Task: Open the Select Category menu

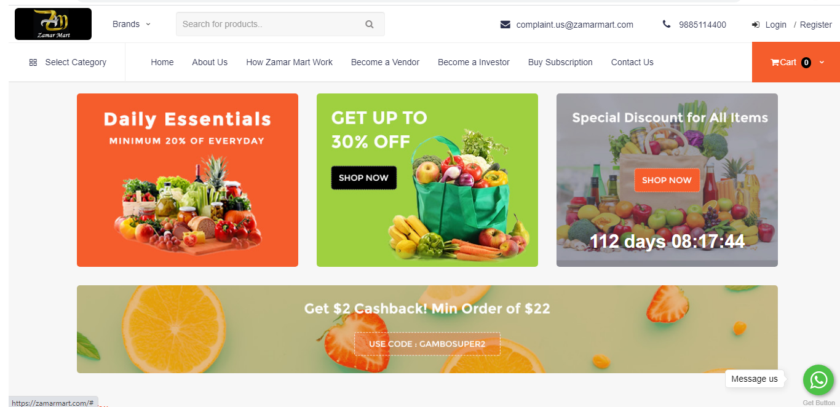Action: [x=68, y=62]
